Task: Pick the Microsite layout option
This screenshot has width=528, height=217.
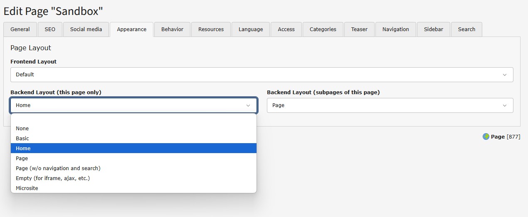Action: (133, 188)
